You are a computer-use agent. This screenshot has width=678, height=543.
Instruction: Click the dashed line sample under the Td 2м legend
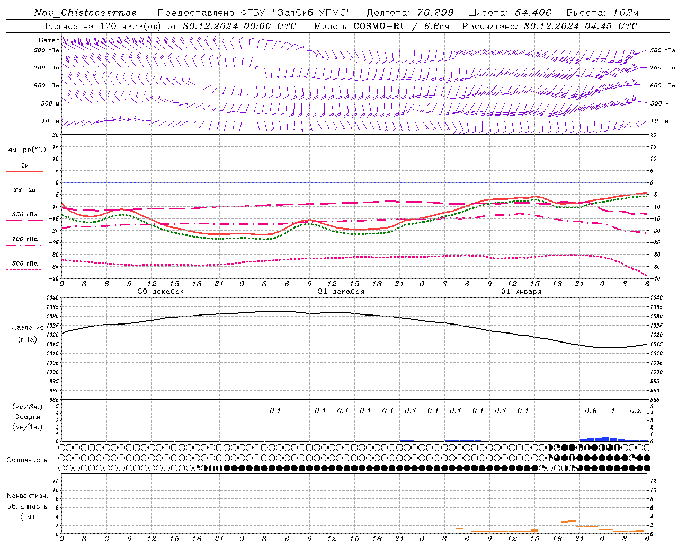tap(24, 196)
